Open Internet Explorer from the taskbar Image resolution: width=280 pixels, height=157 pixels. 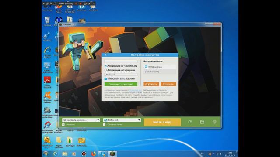[x=55, y=154]
